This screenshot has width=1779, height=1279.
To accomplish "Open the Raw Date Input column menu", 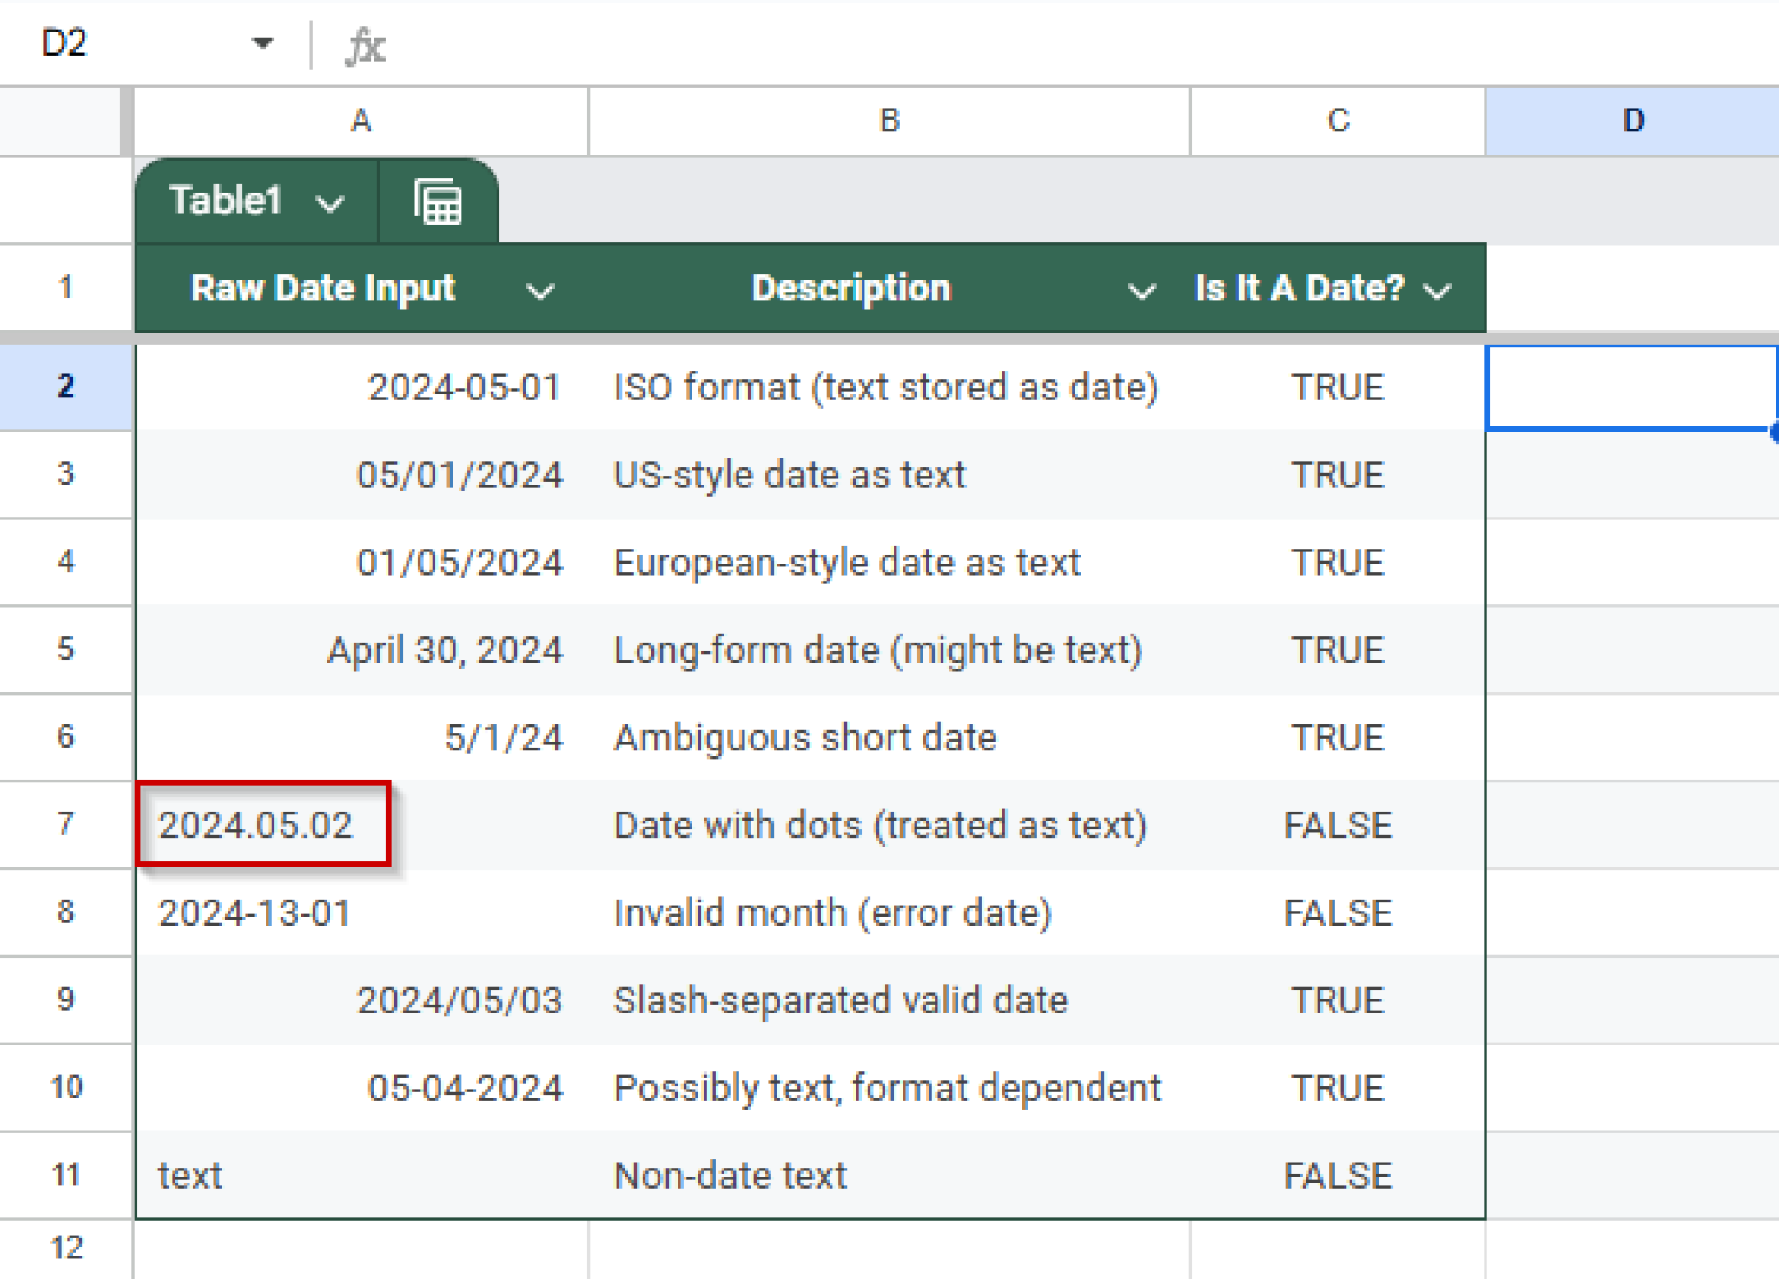I will (x=539, y=290).
